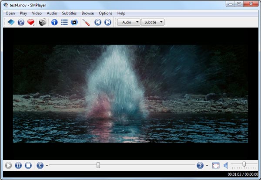Open preferences with the tools icon
This screenshot has width=261, height=180.
[86, 22]
